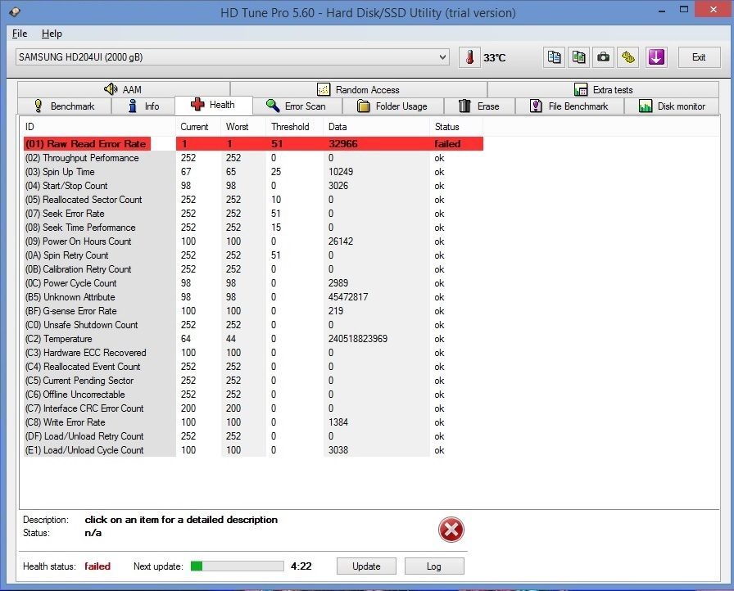Click the thermometer temperature icon

tap(469, 57)
